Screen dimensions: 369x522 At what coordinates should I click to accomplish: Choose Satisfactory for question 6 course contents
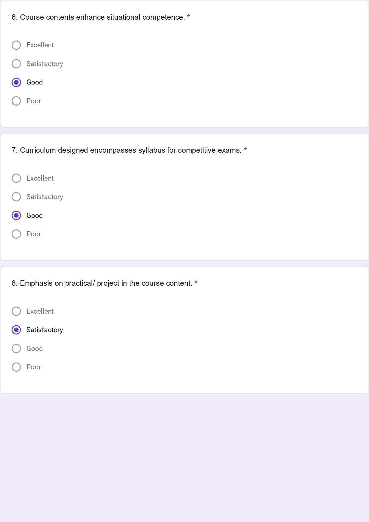tap(16, 64)
